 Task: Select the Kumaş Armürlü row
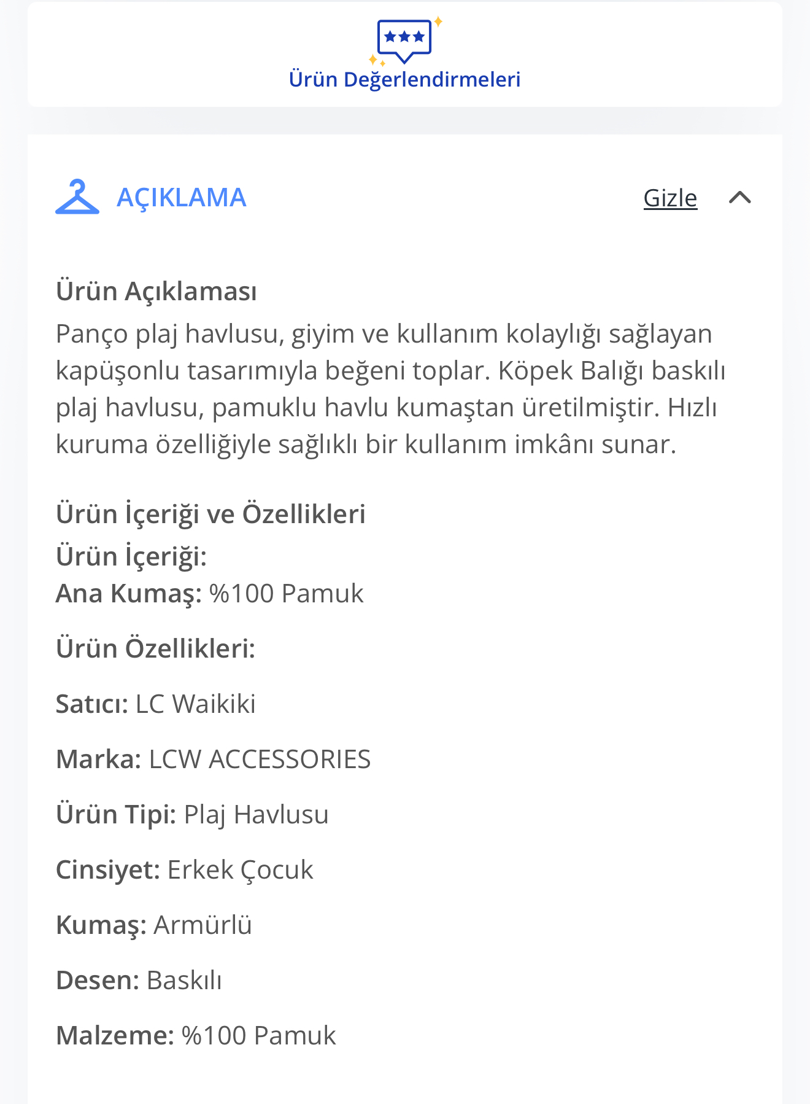pos(154,925)
